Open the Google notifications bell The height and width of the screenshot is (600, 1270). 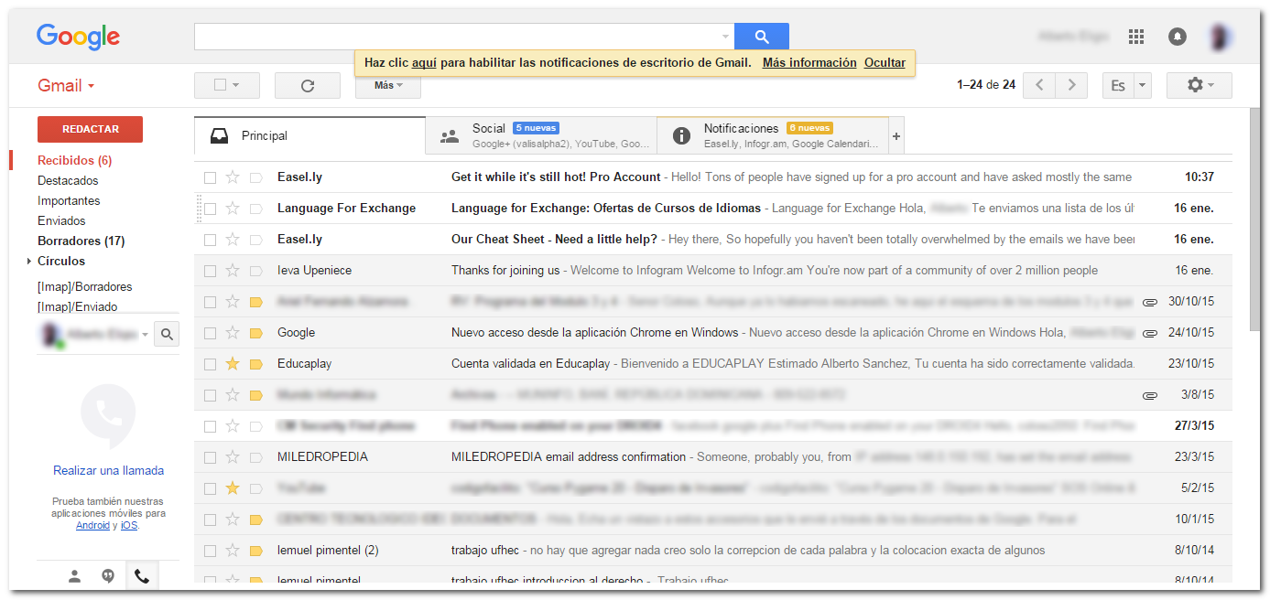click(1178, 37)
